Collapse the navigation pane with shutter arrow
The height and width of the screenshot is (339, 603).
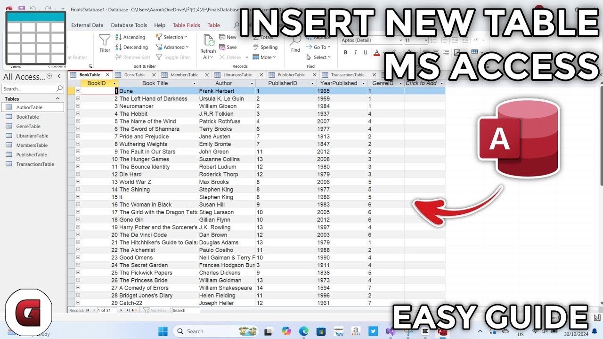[x=59, y=76]
